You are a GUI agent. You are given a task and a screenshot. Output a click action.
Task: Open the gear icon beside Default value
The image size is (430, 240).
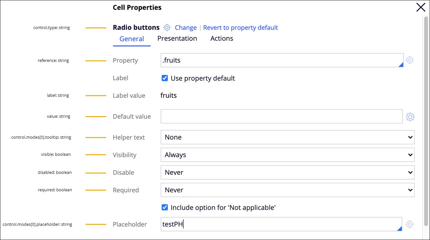(x=410, y=117)
